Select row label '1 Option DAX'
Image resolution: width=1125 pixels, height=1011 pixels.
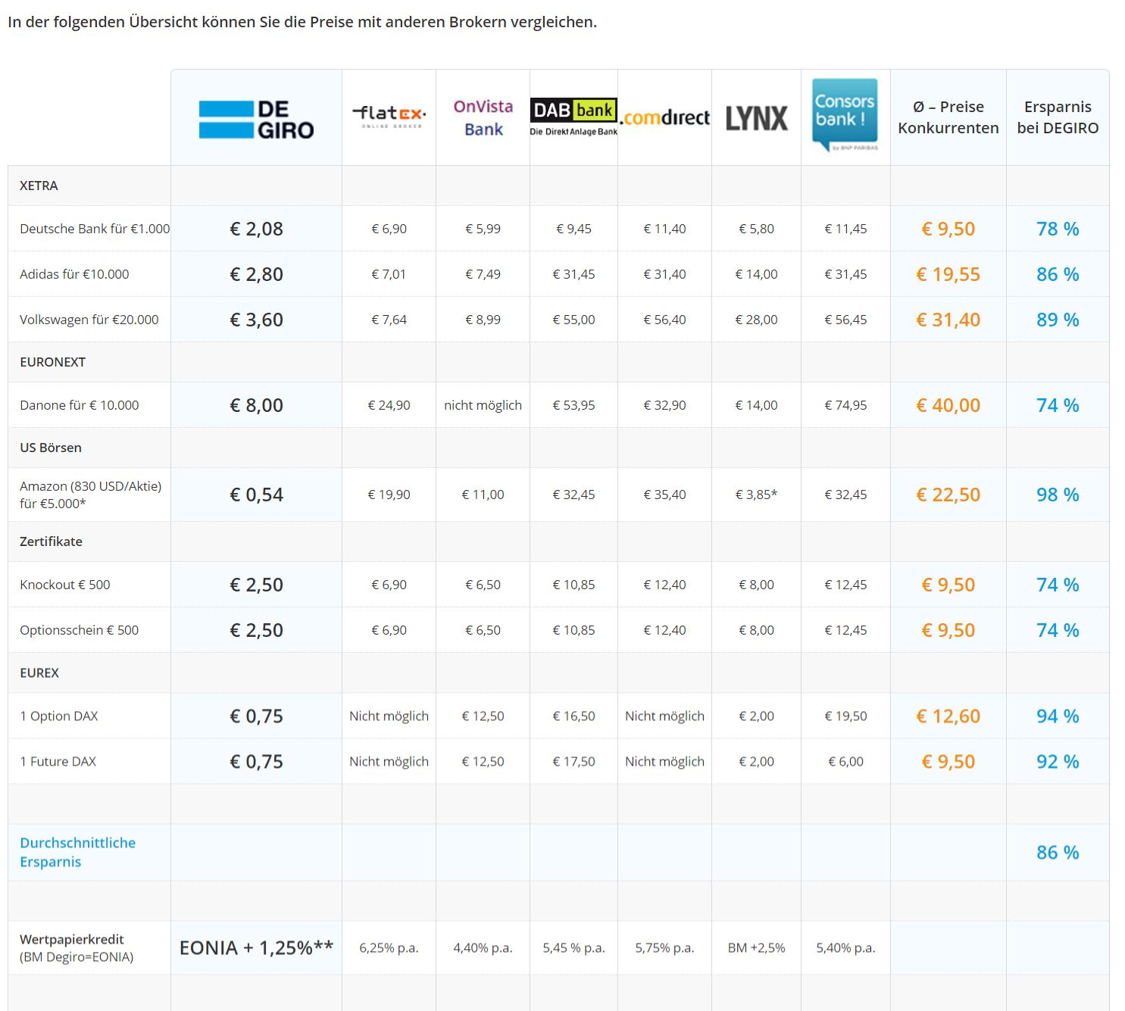coord(59,716)
